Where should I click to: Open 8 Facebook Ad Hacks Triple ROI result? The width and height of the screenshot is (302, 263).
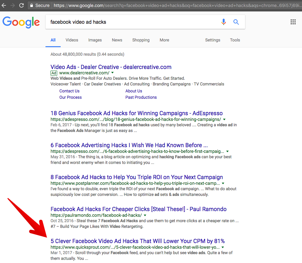[x=136, y=177]
